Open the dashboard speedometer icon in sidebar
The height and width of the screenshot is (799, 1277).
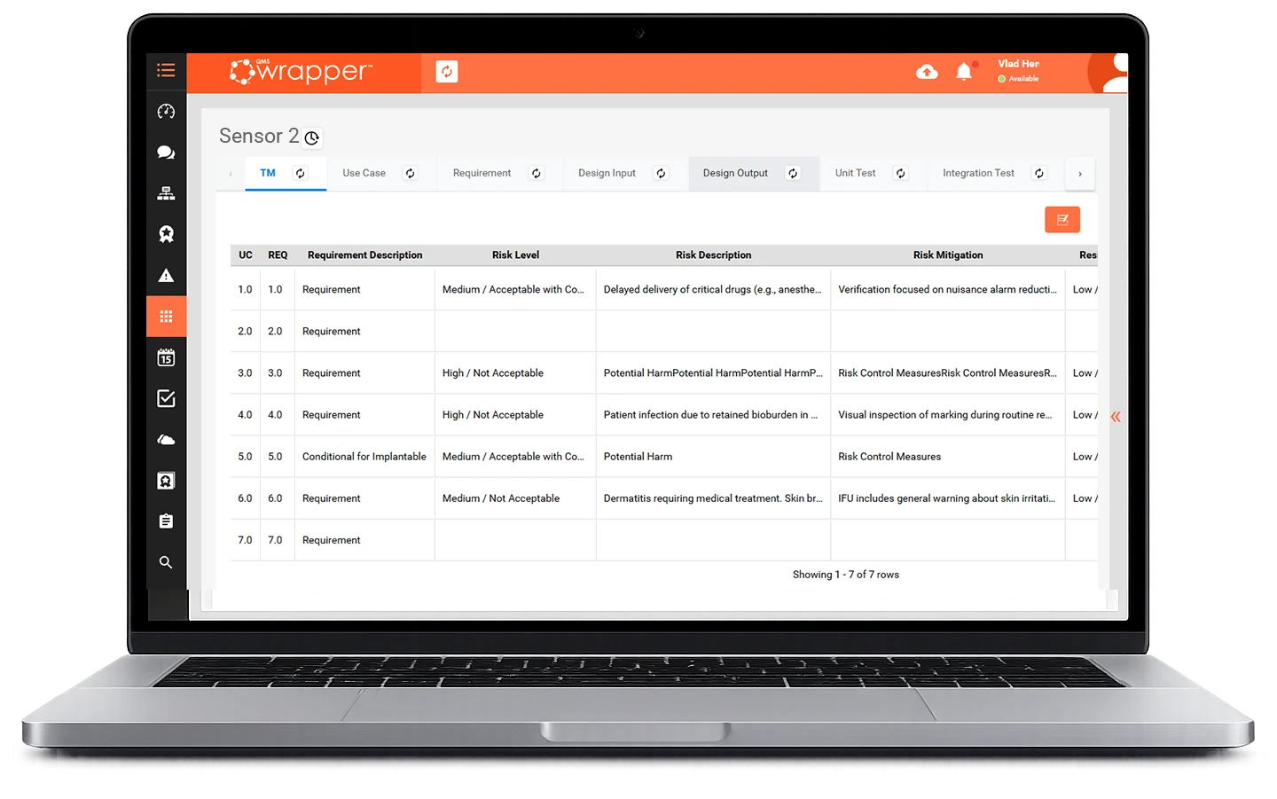tap(166, 111)
